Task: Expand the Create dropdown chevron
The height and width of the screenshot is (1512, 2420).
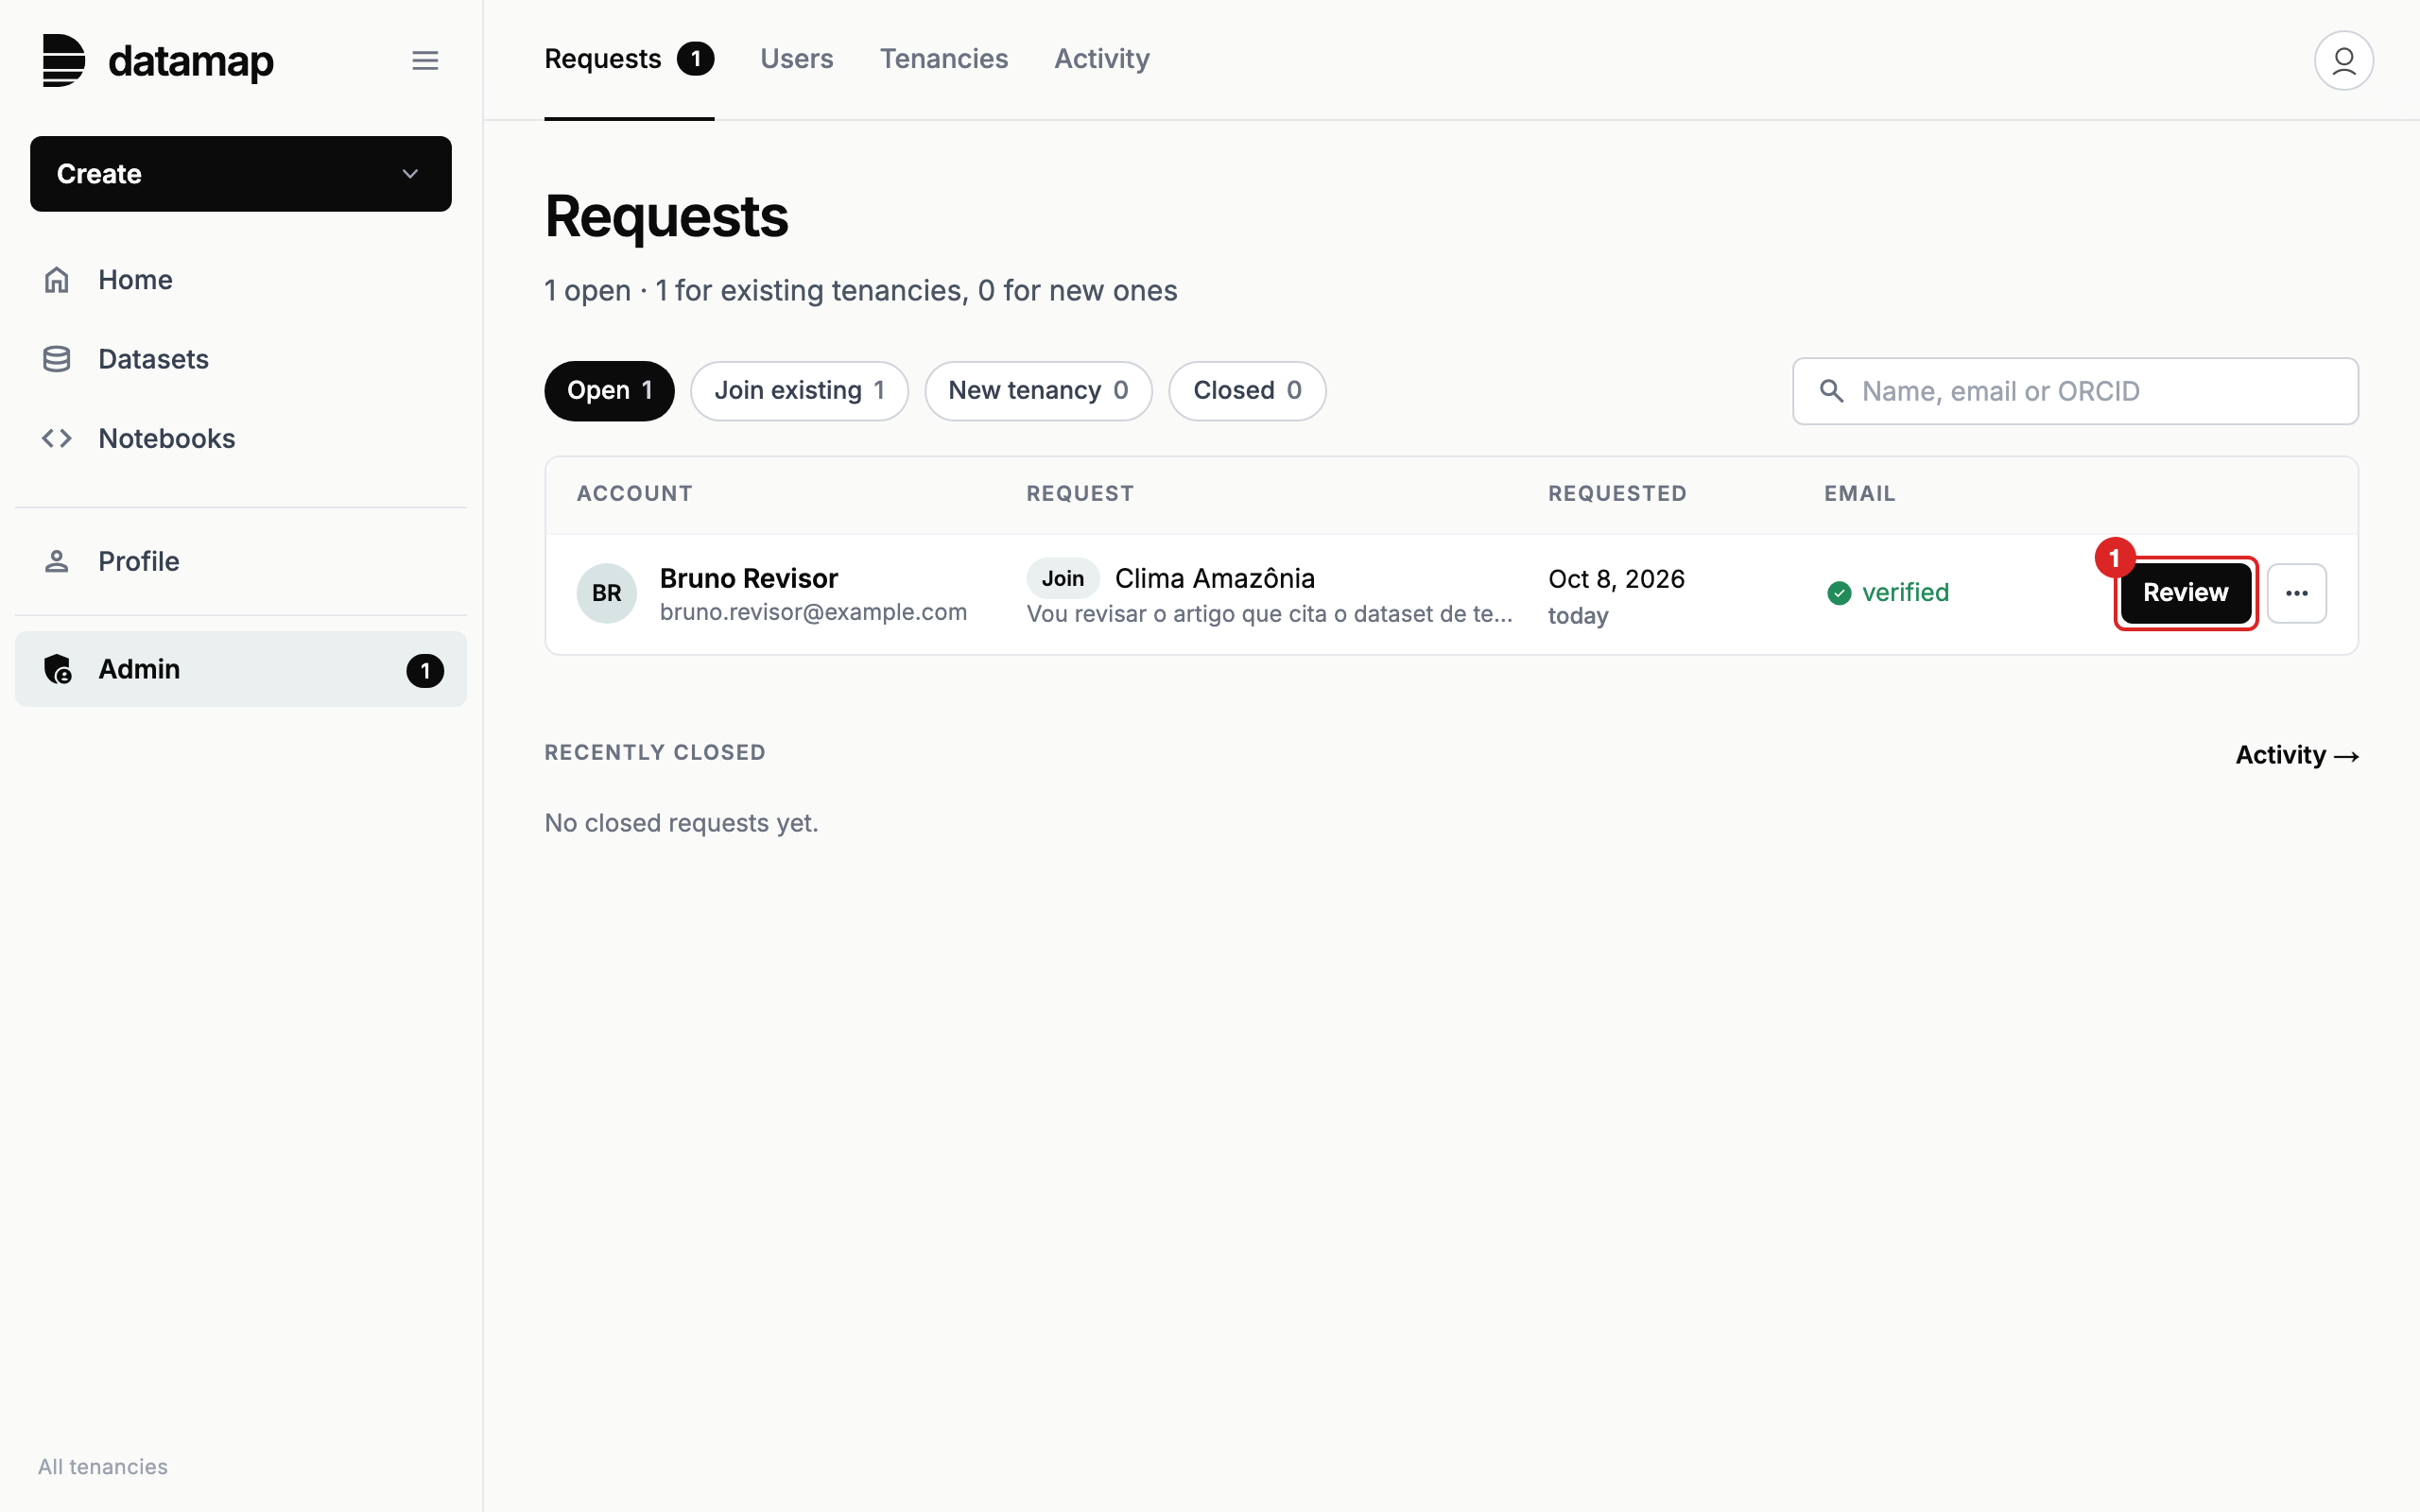Action: coord(410,174)
